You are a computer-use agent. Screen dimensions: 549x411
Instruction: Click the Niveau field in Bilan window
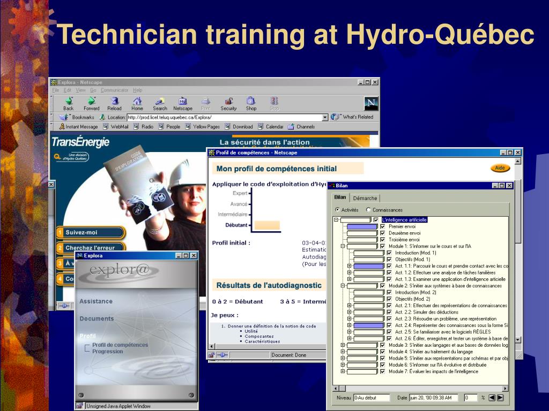[x=372, y=398]
